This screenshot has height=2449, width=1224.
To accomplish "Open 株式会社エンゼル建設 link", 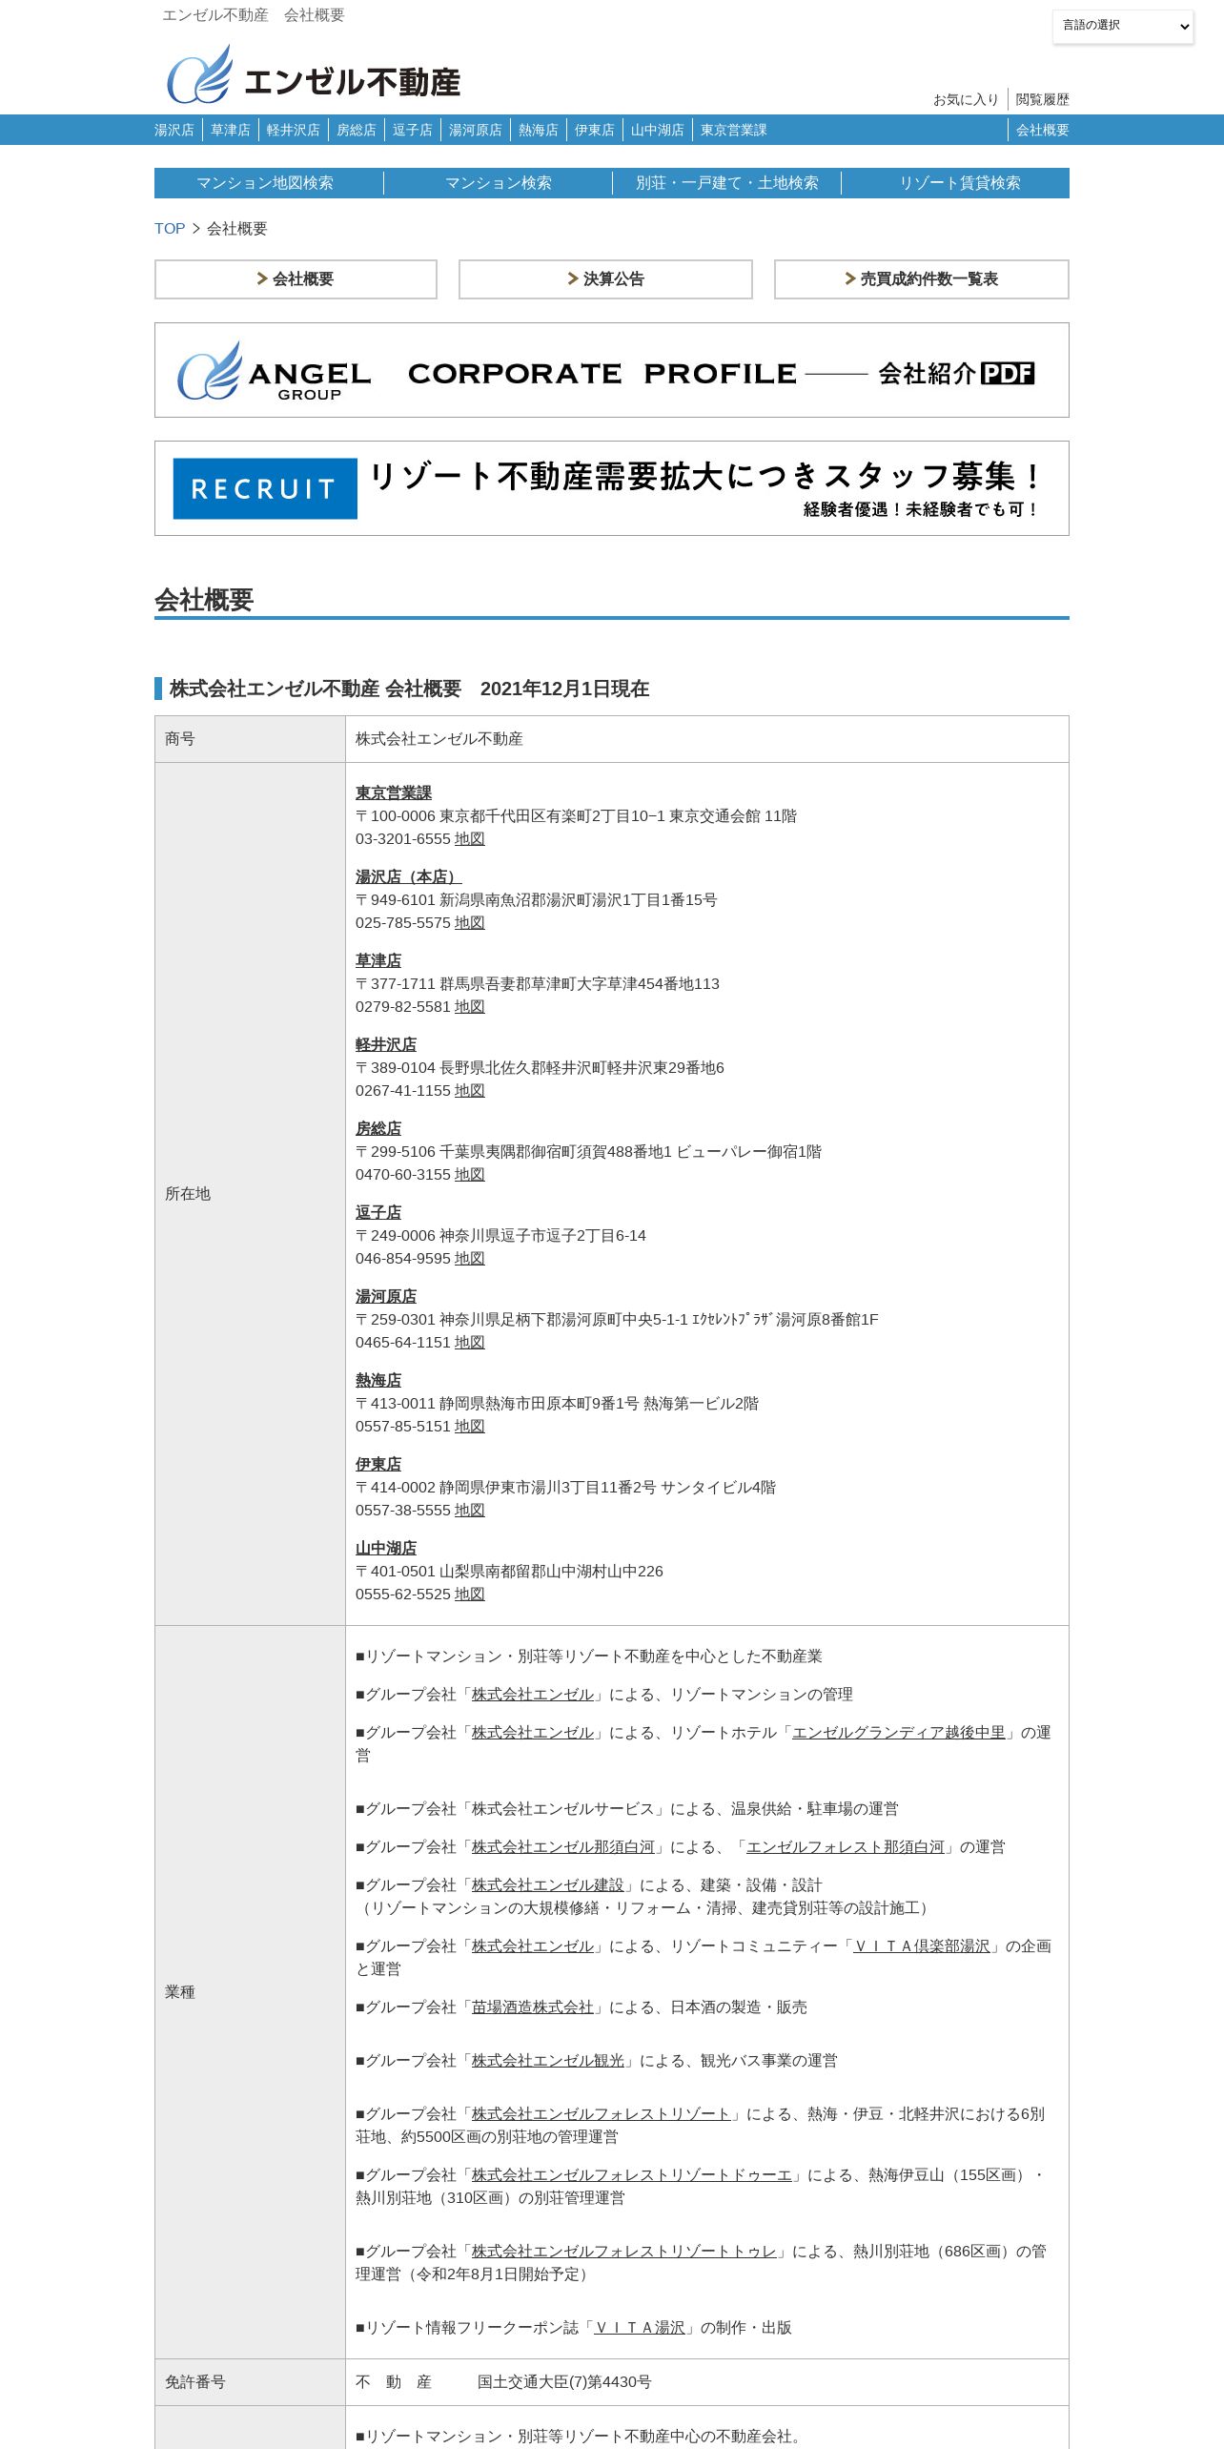I will click(x=548, y=1885).
